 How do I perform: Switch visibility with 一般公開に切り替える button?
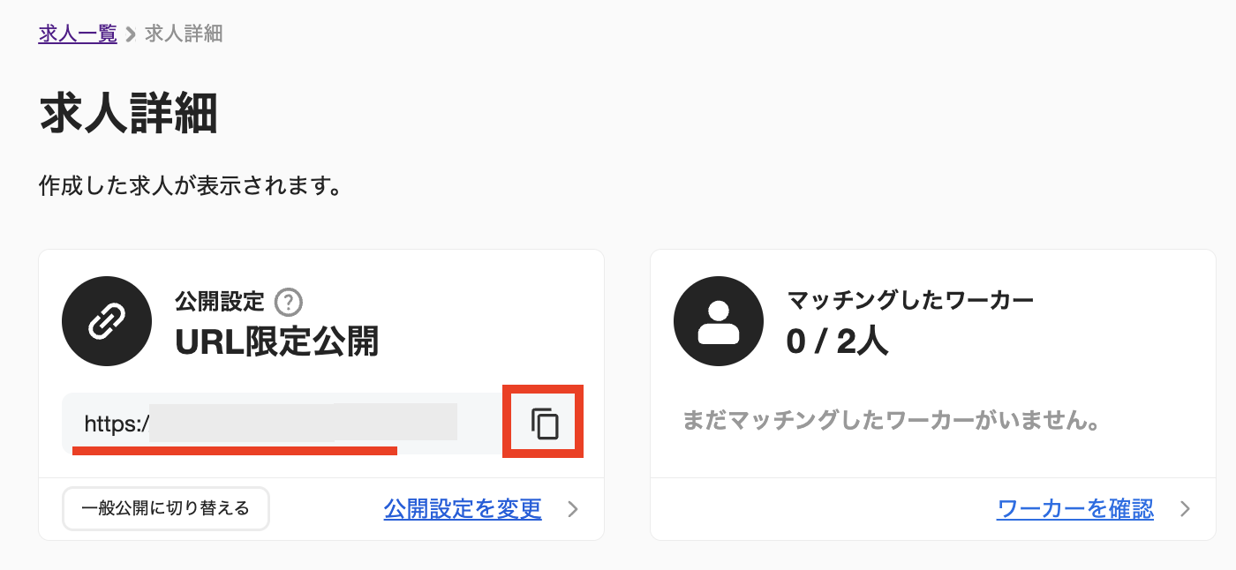tap(165, 509)
